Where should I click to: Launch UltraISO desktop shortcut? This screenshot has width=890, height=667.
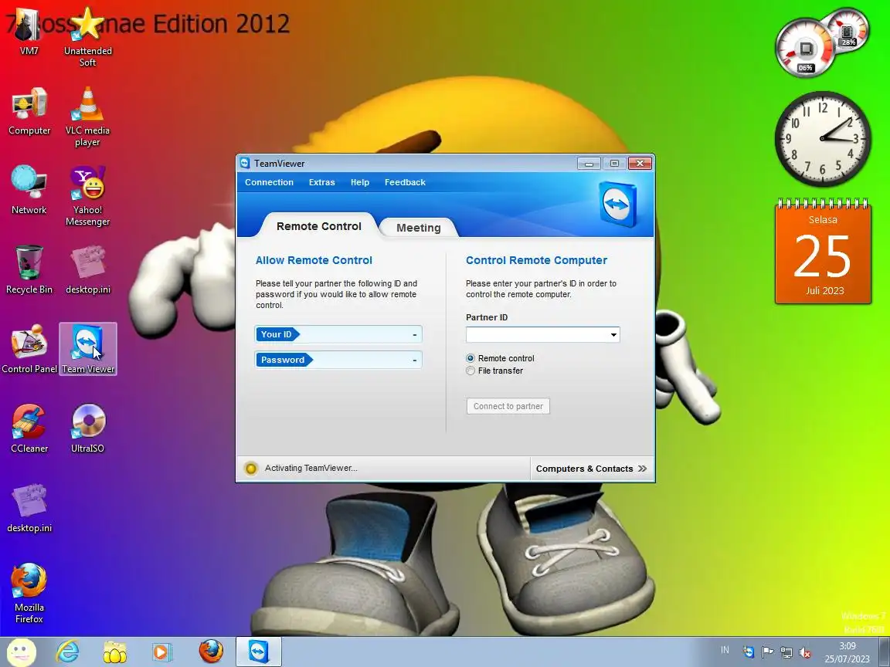pos(87,428)
